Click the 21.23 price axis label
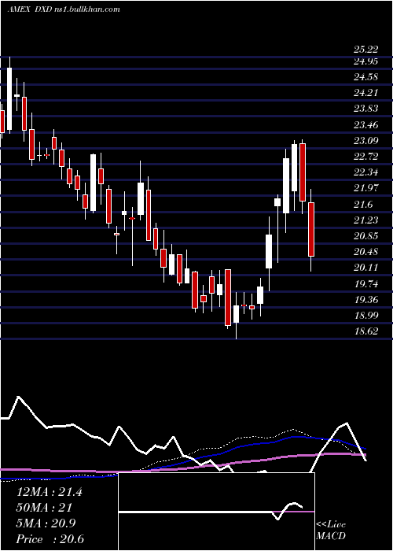The width and height of the screenshot is (393, 551). pos(365,220)
